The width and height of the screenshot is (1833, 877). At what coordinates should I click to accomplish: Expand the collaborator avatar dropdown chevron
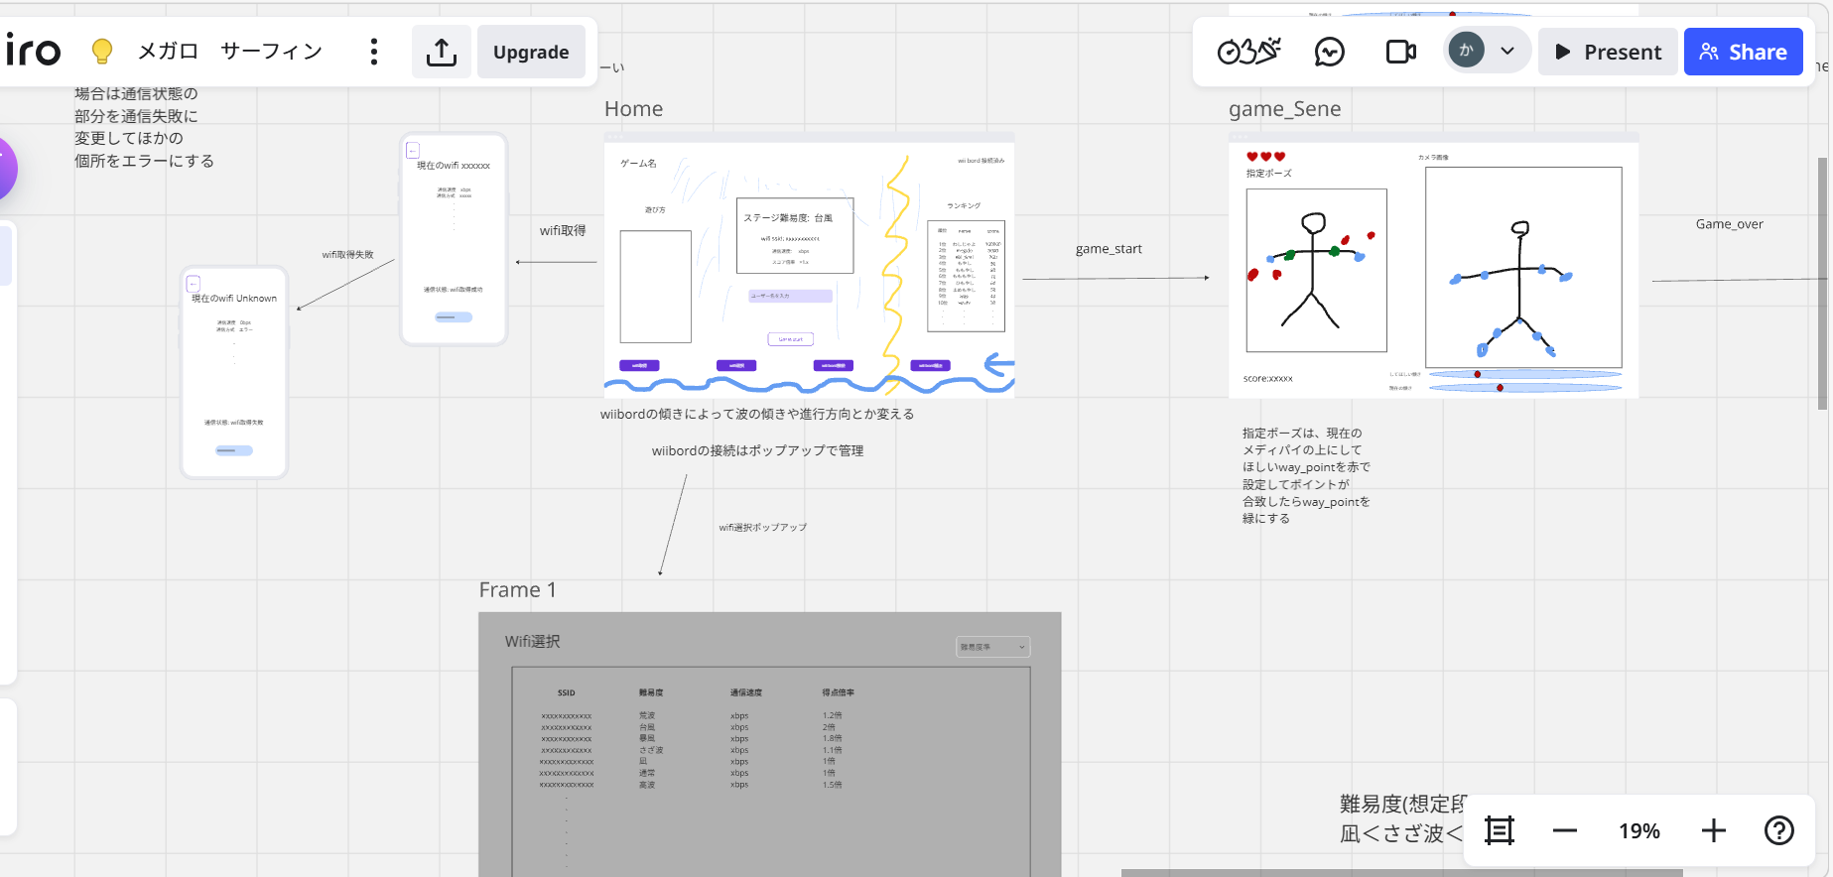pos(1507,52)
